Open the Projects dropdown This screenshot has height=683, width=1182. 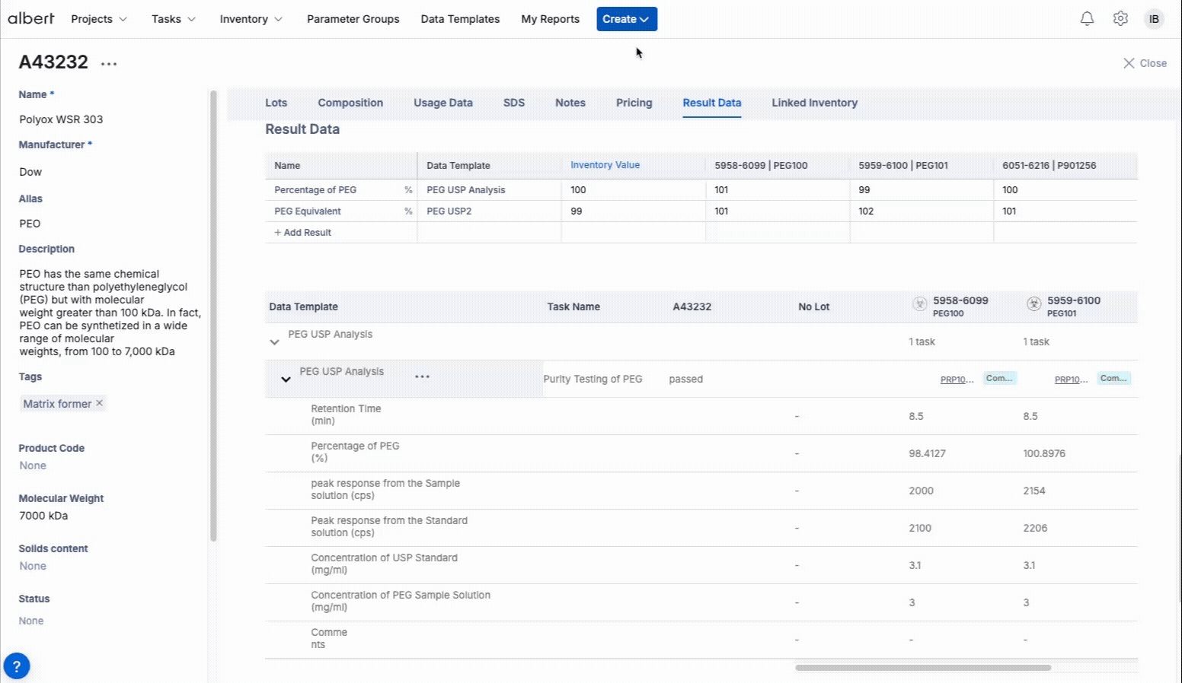click(98, 18)
